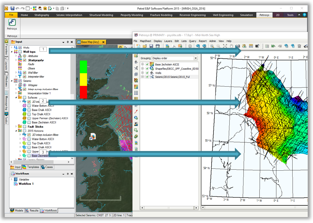Uncheck the Interpreter filter checkbox
Viewport: 313px width, 223px height.
tap(25, 77)
